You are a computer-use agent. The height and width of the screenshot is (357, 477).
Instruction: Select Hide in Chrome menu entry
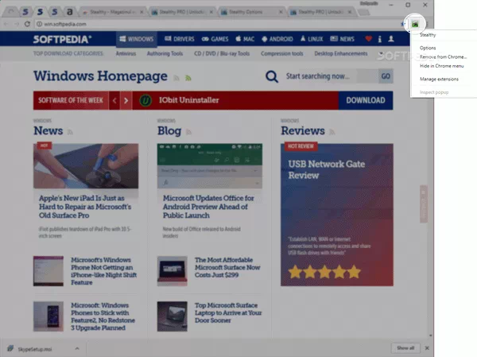pyautogui.click(x=442, y=66)
